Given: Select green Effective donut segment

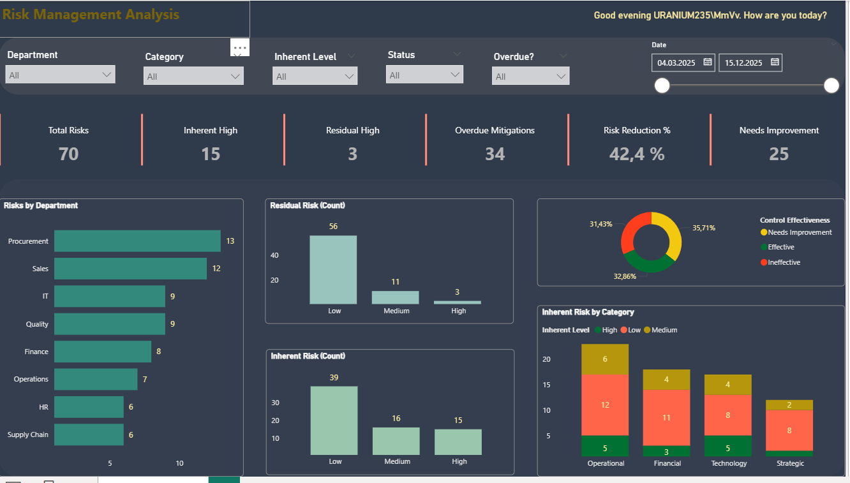Looking at the screenshot, I should pos(649,267).
